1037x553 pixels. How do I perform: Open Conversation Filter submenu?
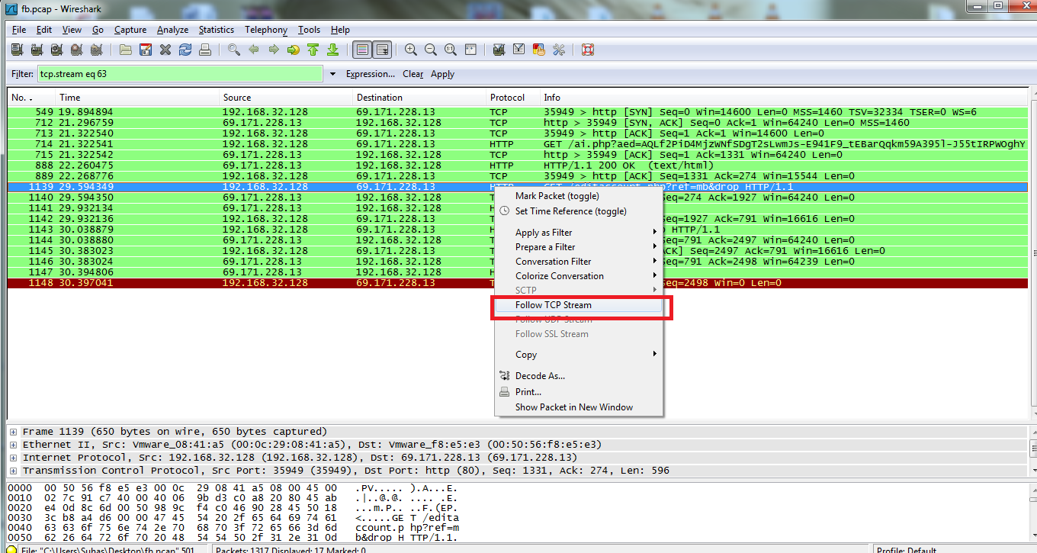(578, 262)
